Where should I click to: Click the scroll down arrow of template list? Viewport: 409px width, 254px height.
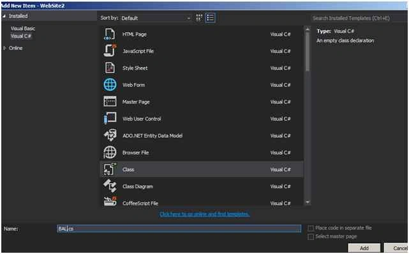308,202
